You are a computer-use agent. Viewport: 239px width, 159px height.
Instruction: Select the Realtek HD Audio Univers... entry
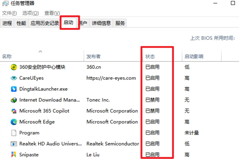pos(50,144)
